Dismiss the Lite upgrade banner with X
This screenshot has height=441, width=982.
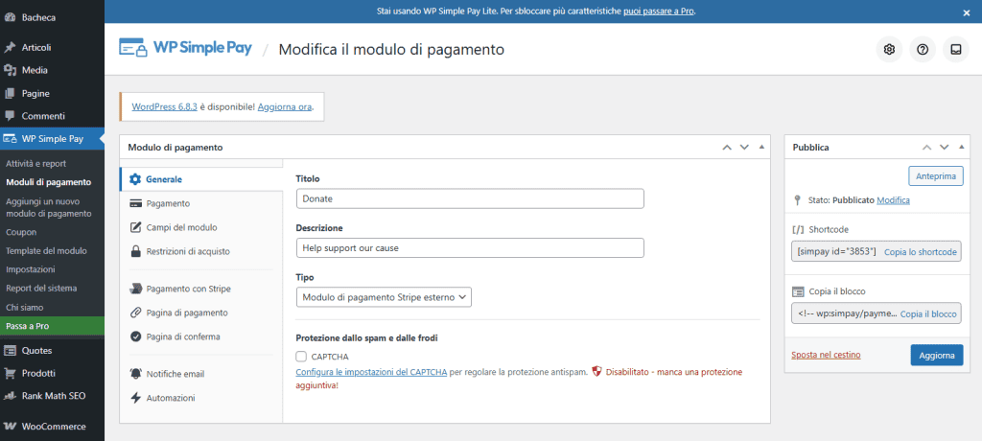(967, 12)
